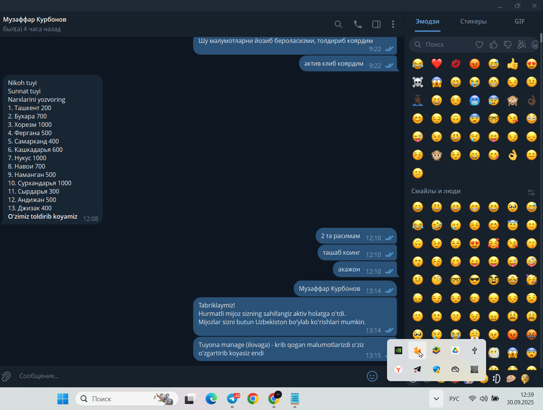Open Task View from the taskbar

190,399
